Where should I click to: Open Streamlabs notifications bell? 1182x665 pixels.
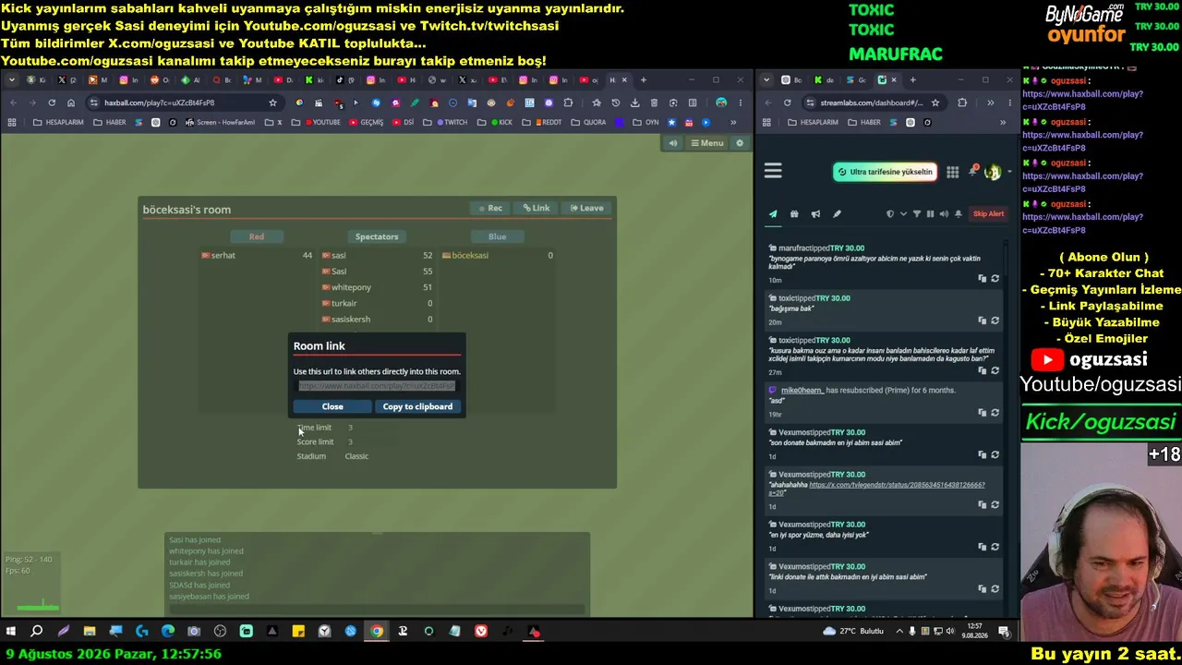click(972, 172)
